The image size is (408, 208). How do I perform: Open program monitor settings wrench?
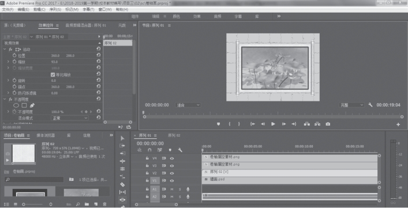click(x=370, y=105)
